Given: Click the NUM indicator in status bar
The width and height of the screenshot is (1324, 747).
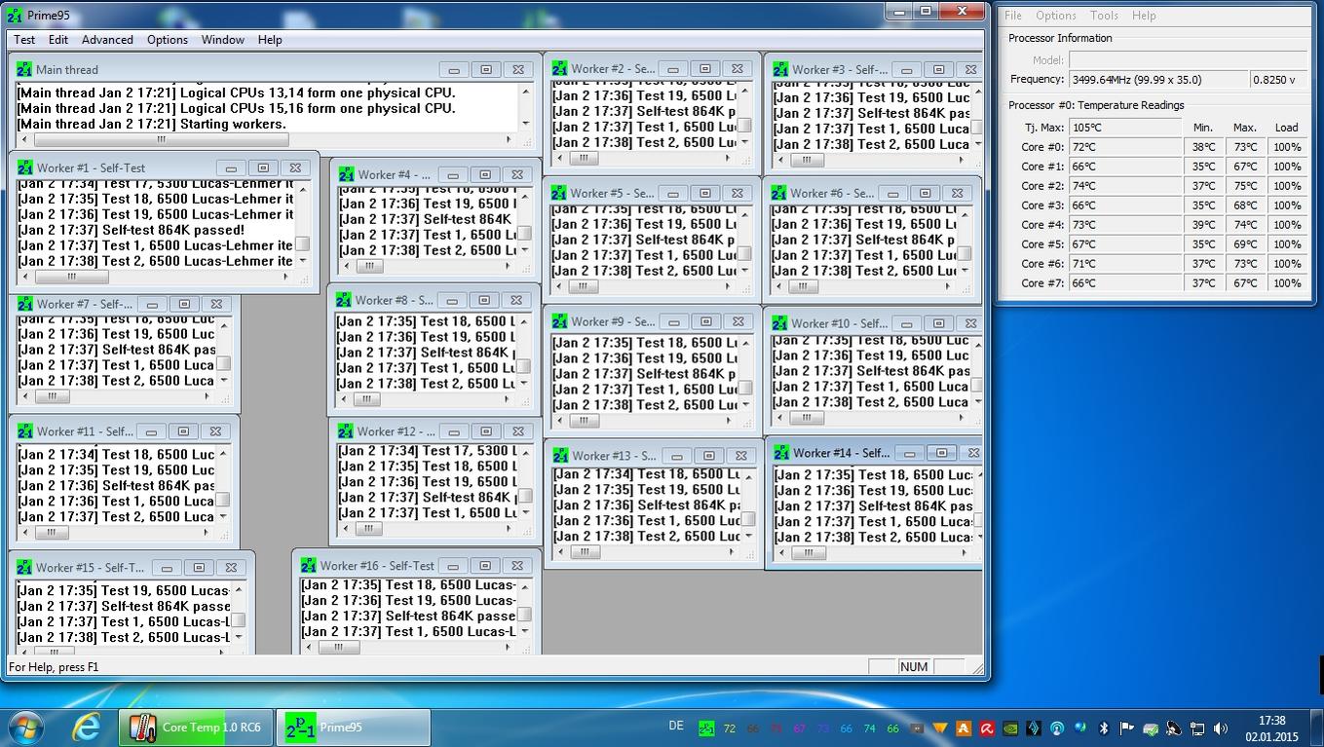Looking at the screenshot, I should [x=914, y=667].
